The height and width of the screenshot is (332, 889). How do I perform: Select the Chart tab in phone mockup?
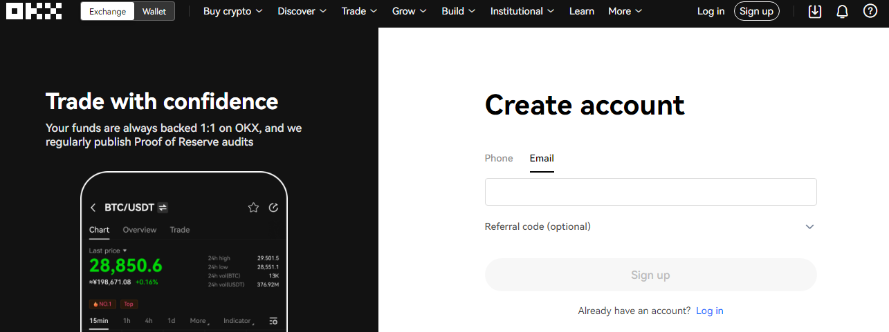[x=99, y=230]
